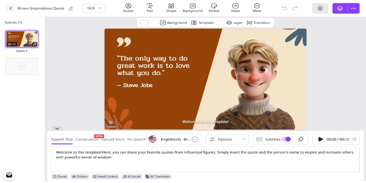Open the Shape tool

[x=171, y=7]
